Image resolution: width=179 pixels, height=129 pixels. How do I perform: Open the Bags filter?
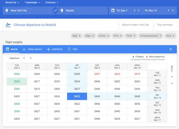coord(76,36)
